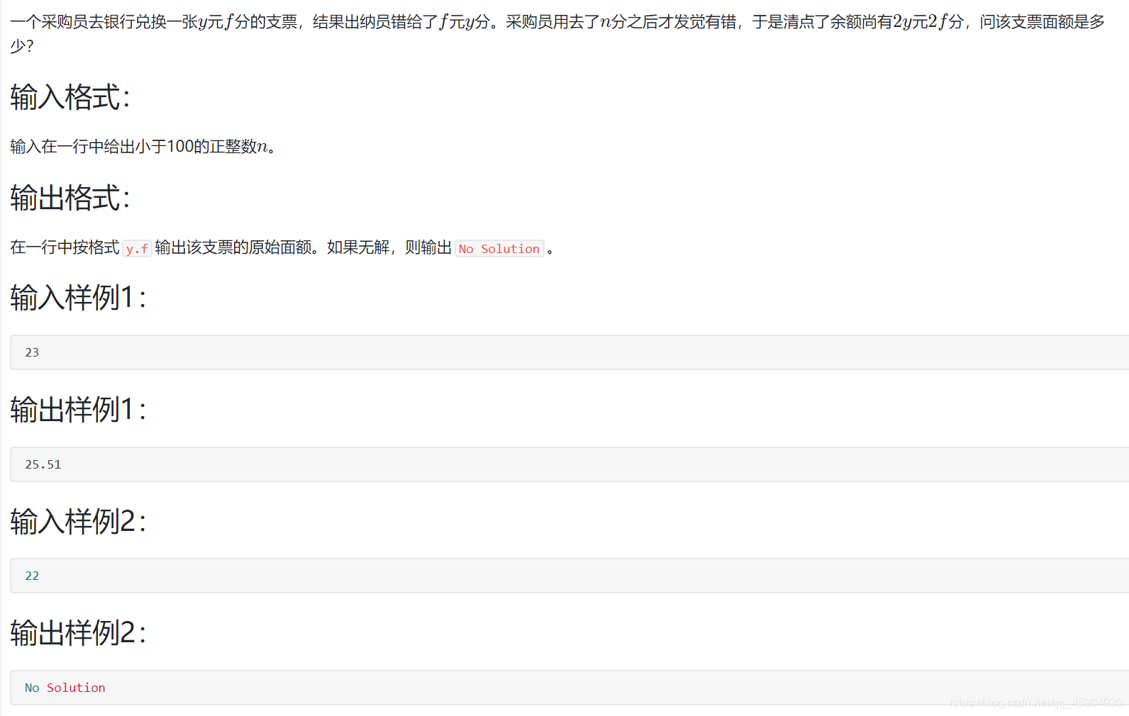Click the inline 'No Solution' code in output format

coord(499,249)
